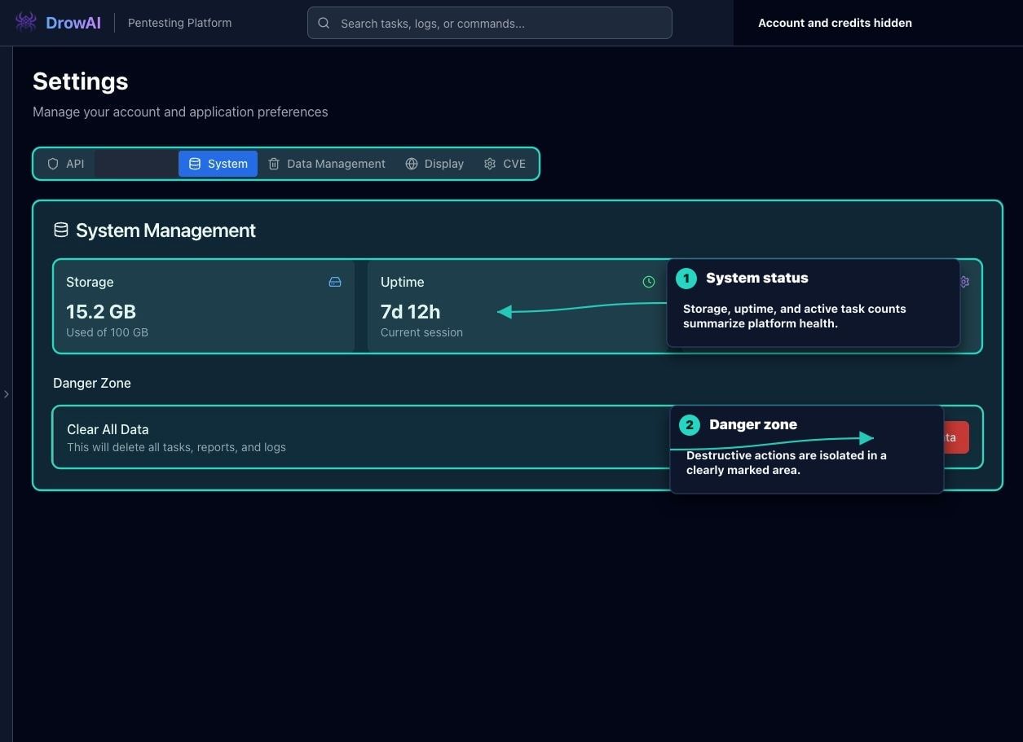Click the 7d 12h uptime value
Screen dimensions: 1023x742
pos(411,311)
